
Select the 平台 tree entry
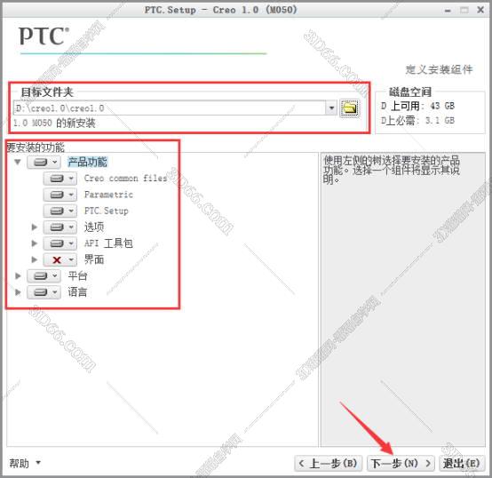[77, 276]
